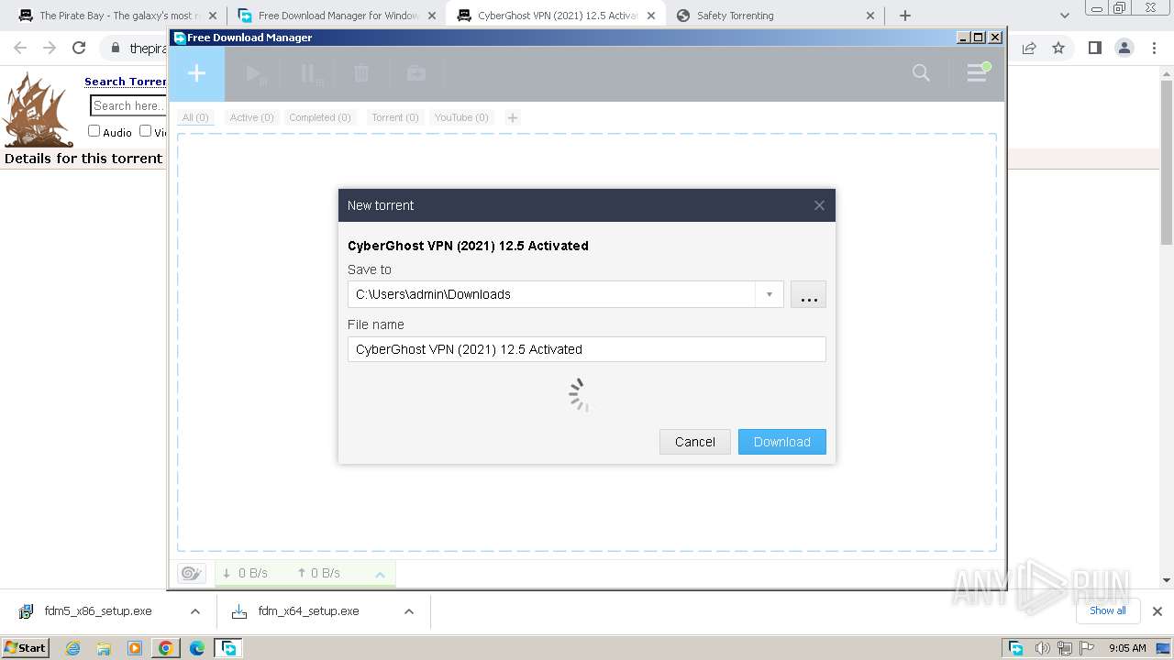
Task: Select the Torrent (0) filter tab
Action: click(394, 117)
